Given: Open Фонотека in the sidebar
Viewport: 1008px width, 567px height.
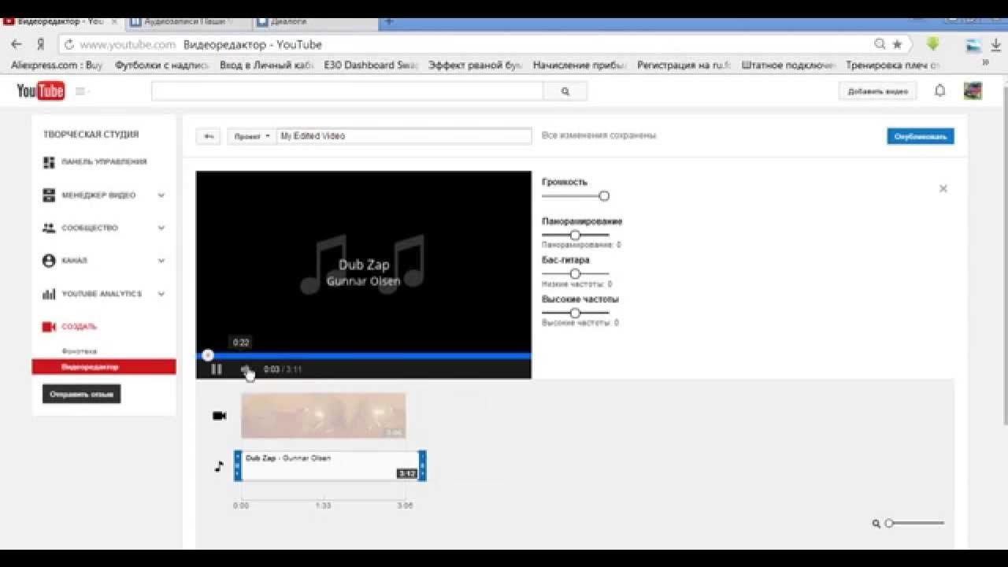Looking at the screenshot, I should pyautogui.click(x=79, y=351).
